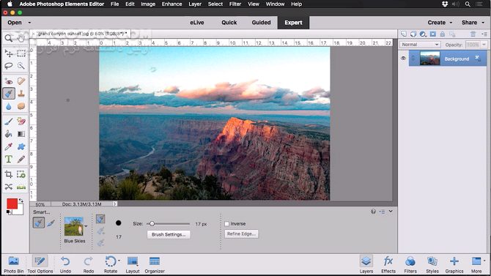The width and height of the screenshot is (491, 276).
Task: Open the Blue Skies preset dropdown
Action: click(x=86, y=226)
